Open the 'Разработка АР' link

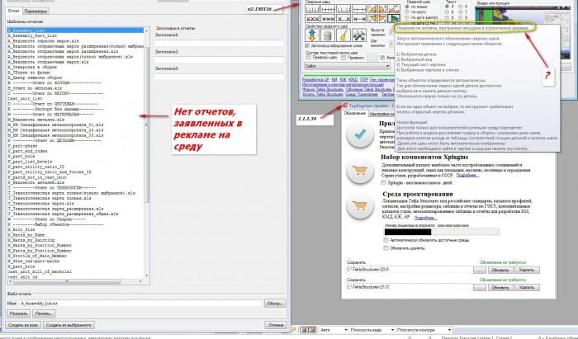point(315,79)
